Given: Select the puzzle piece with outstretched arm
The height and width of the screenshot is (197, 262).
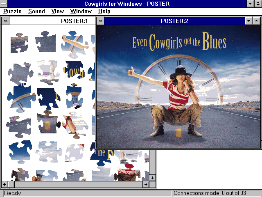Looking at the screenshot, I should [75, 44].
